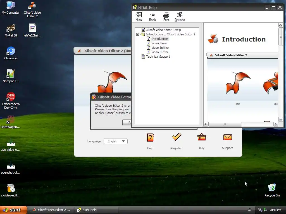Select the Embarcadero Dev-C++ desktop icon
Viewport: 286px width, 214px height.
point(11,101)
